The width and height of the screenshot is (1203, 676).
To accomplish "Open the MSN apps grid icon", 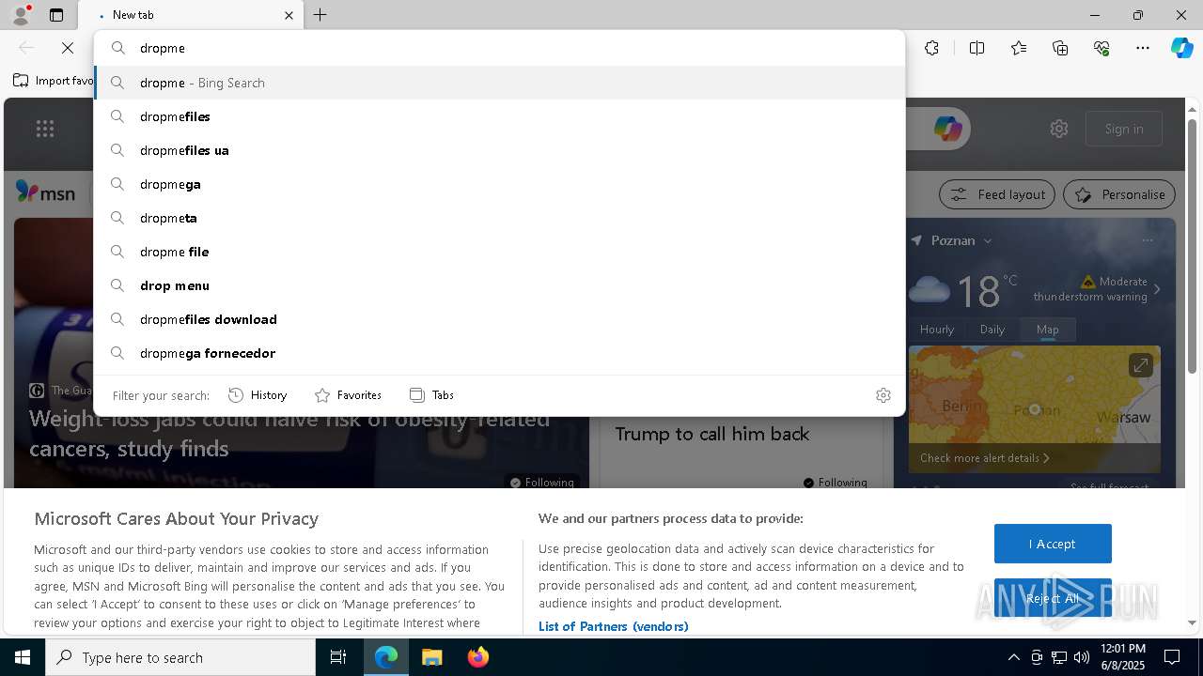I will [45, 129].
